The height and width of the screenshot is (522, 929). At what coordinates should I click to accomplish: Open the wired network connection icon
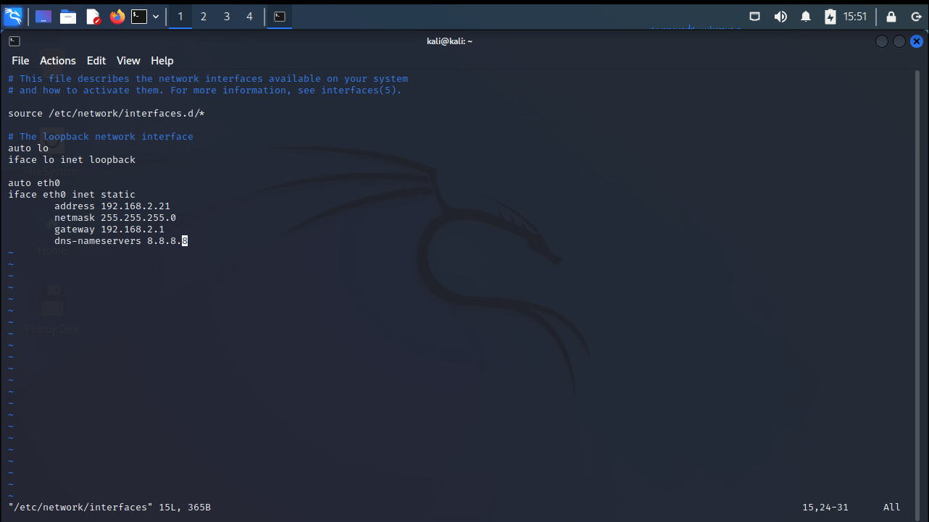pyautogui.click(x=754, y=16)
